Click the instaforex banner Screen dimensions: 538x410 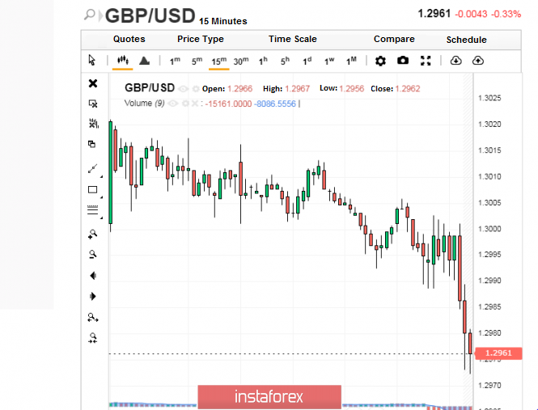point(269,397)
